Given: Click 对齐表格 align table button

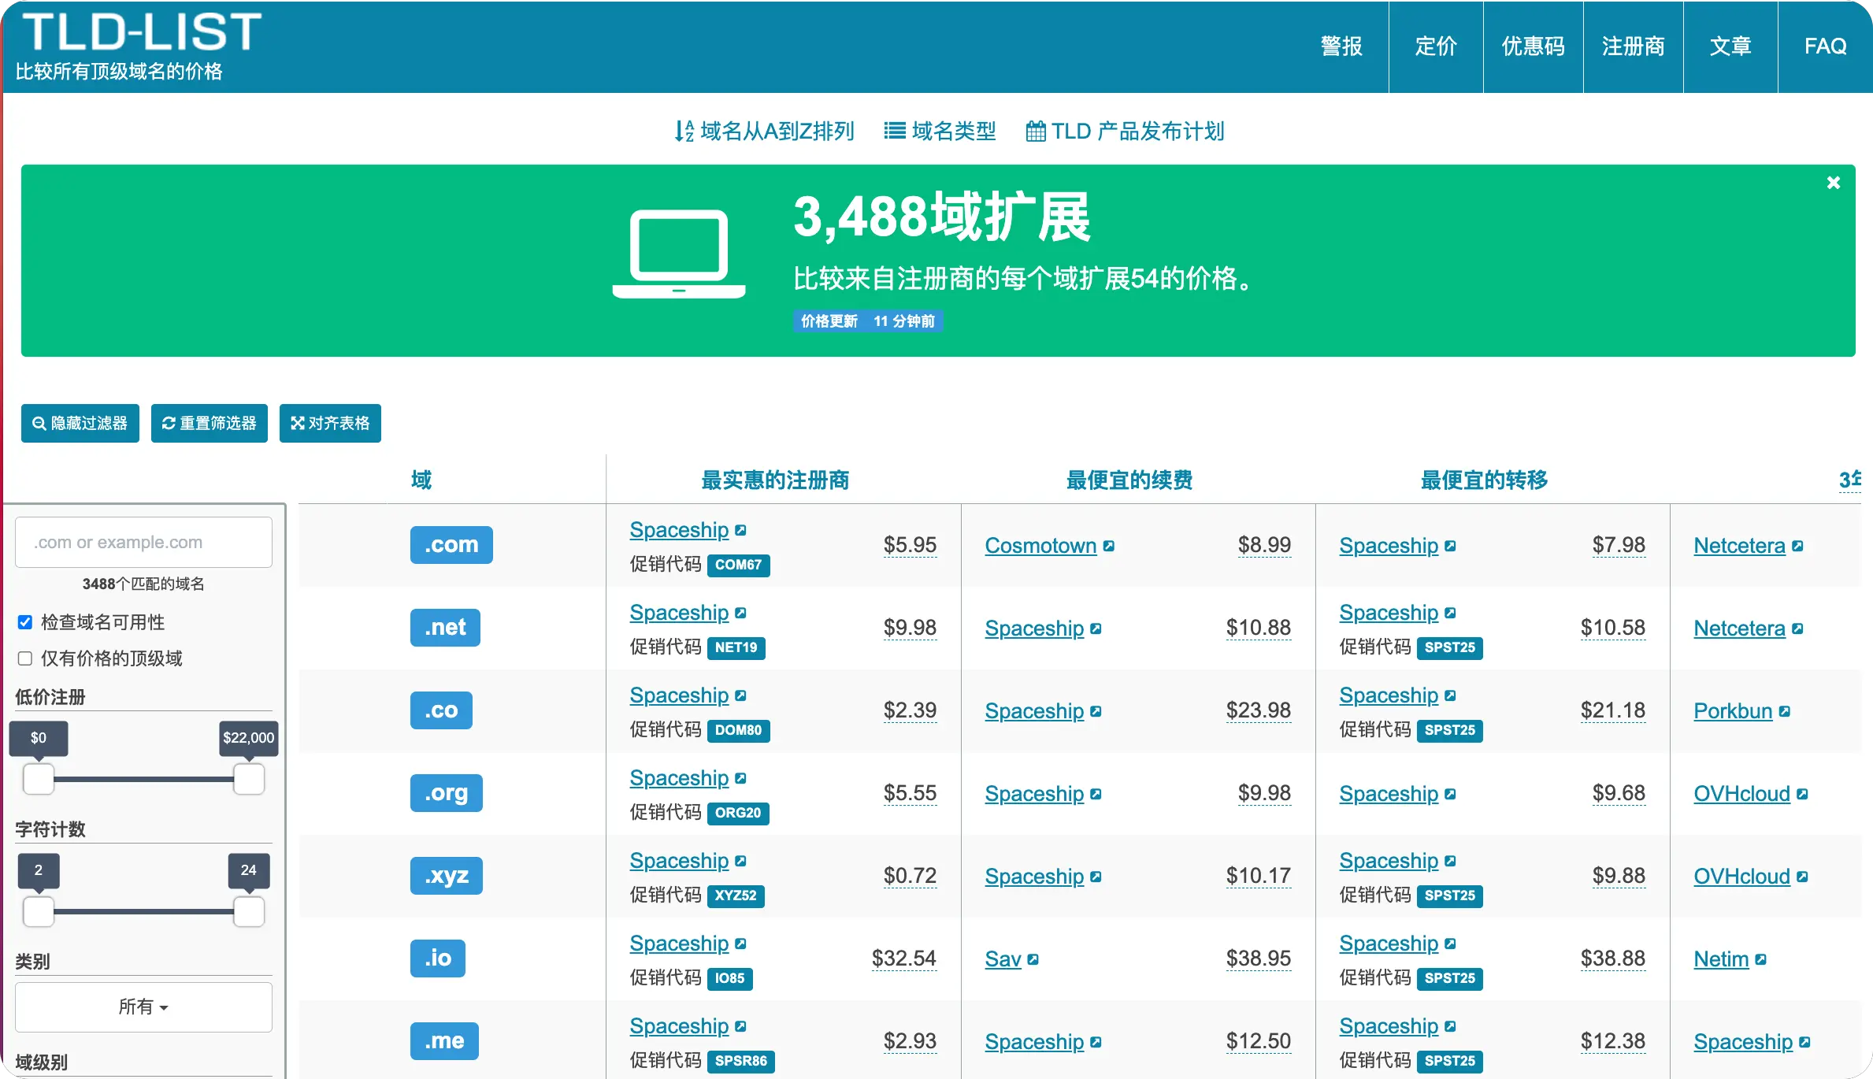Looking at the screenshot, I should [x=330, y=423].
